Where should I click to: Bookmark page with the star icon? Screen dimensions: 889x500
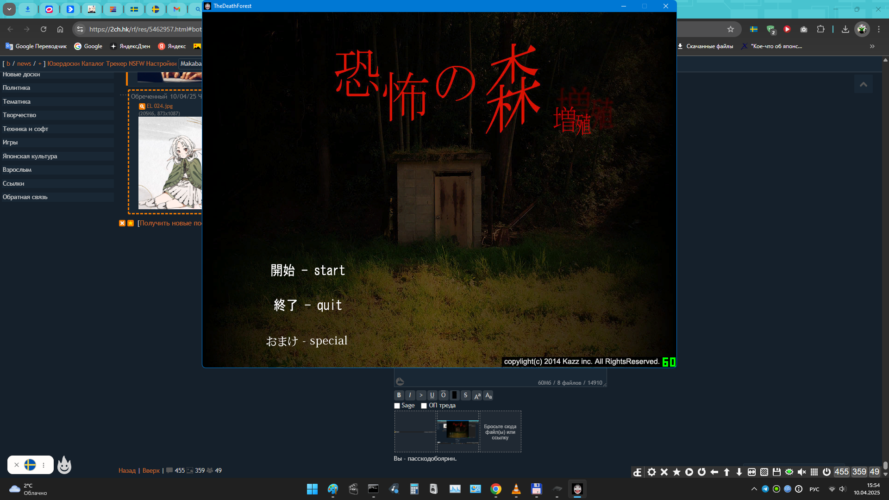(731, 29)
